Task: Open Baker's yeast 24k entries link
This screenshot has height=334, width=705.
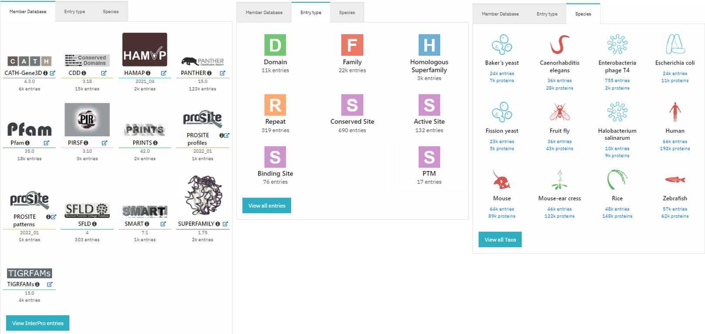Action: pyautogui.click(x=502, y=74)
